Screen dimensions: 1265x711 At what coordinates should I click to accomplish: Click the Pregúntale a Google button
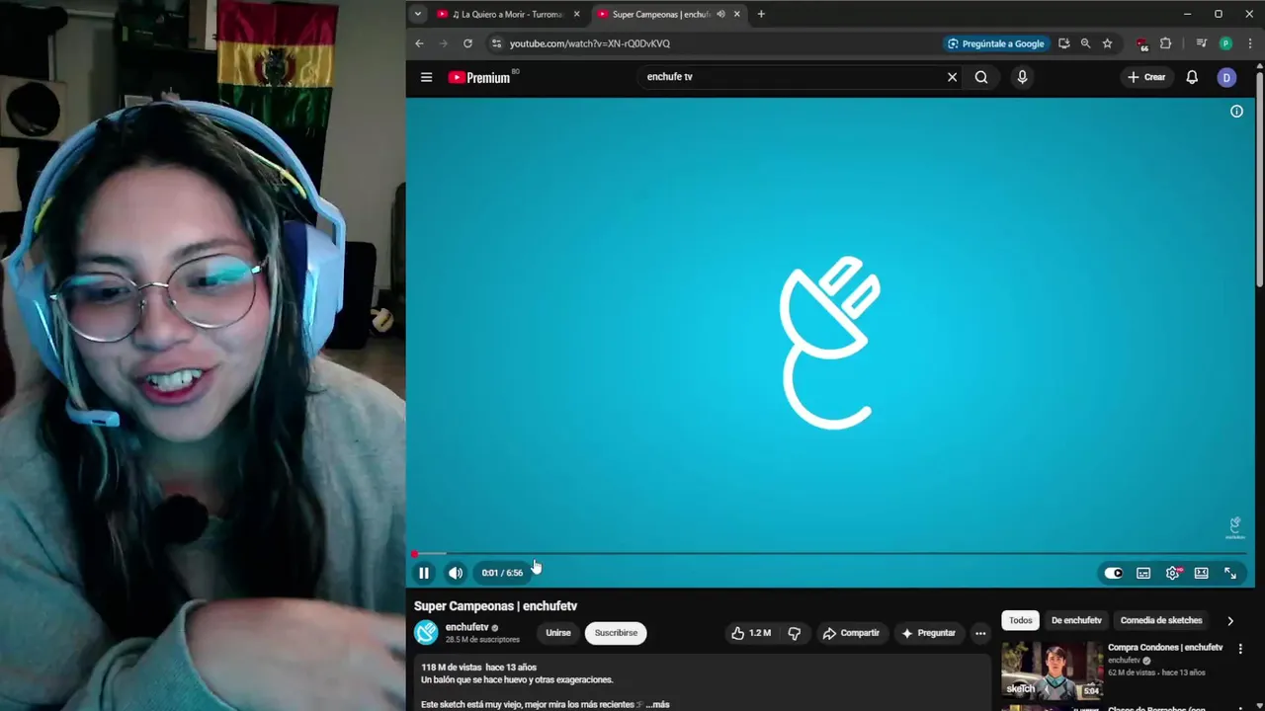(x=996, y=43)
